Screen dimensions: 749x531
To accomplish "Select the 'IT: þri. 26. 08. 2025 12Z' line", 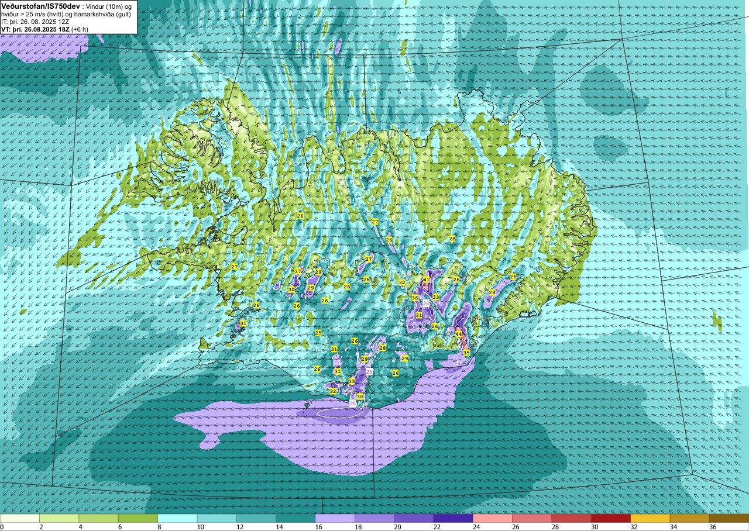I will point(35,22).
